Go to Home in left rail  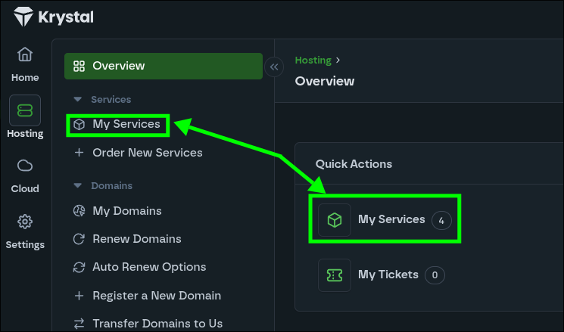pyautogui.click(x=25, y=64)
